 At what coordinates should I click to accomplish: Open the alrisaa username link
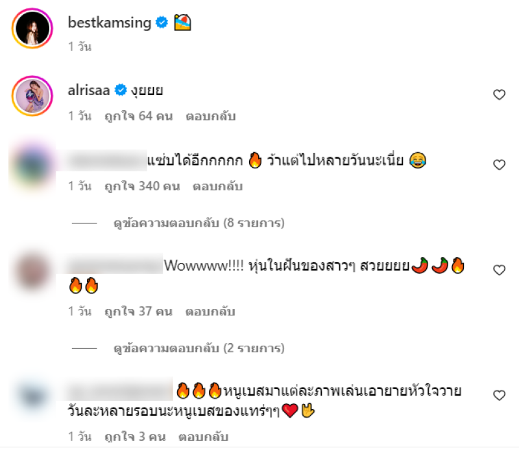click(x=88, y=90)
